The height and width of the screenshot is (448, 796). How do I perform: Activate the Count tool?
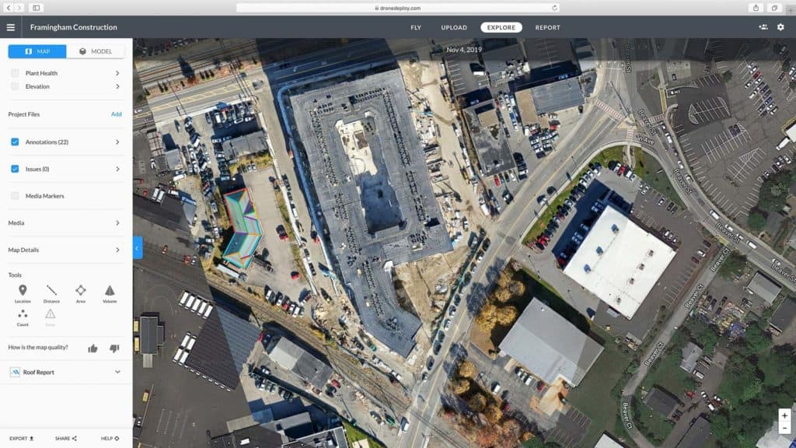(23, 314)
